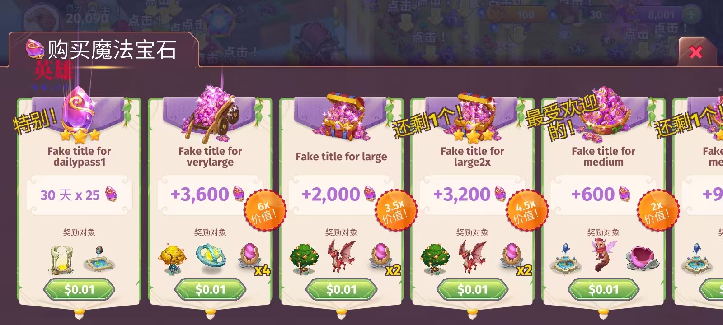723x325 pixels.
Task: Select the armillary sphere reward item
Action: (211, 258)
